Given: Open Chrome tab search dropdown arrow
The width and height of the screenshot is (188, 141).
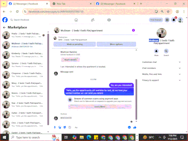Looking at the screenshot, I should [4, 4].
